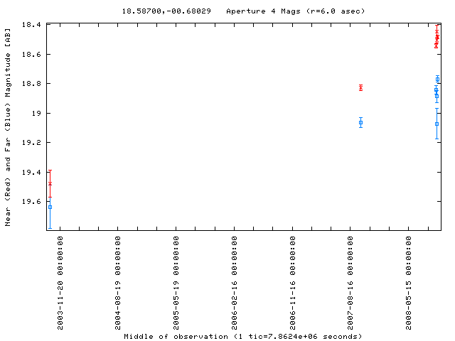This screenshot has height=341, width=455.
Task: Select the y-axis tick label 18.8
Action: coord(31,84)
